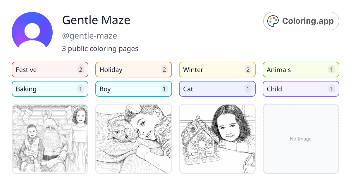Click the palette icon in the Coloring.app badge

[x=273, y=21]
